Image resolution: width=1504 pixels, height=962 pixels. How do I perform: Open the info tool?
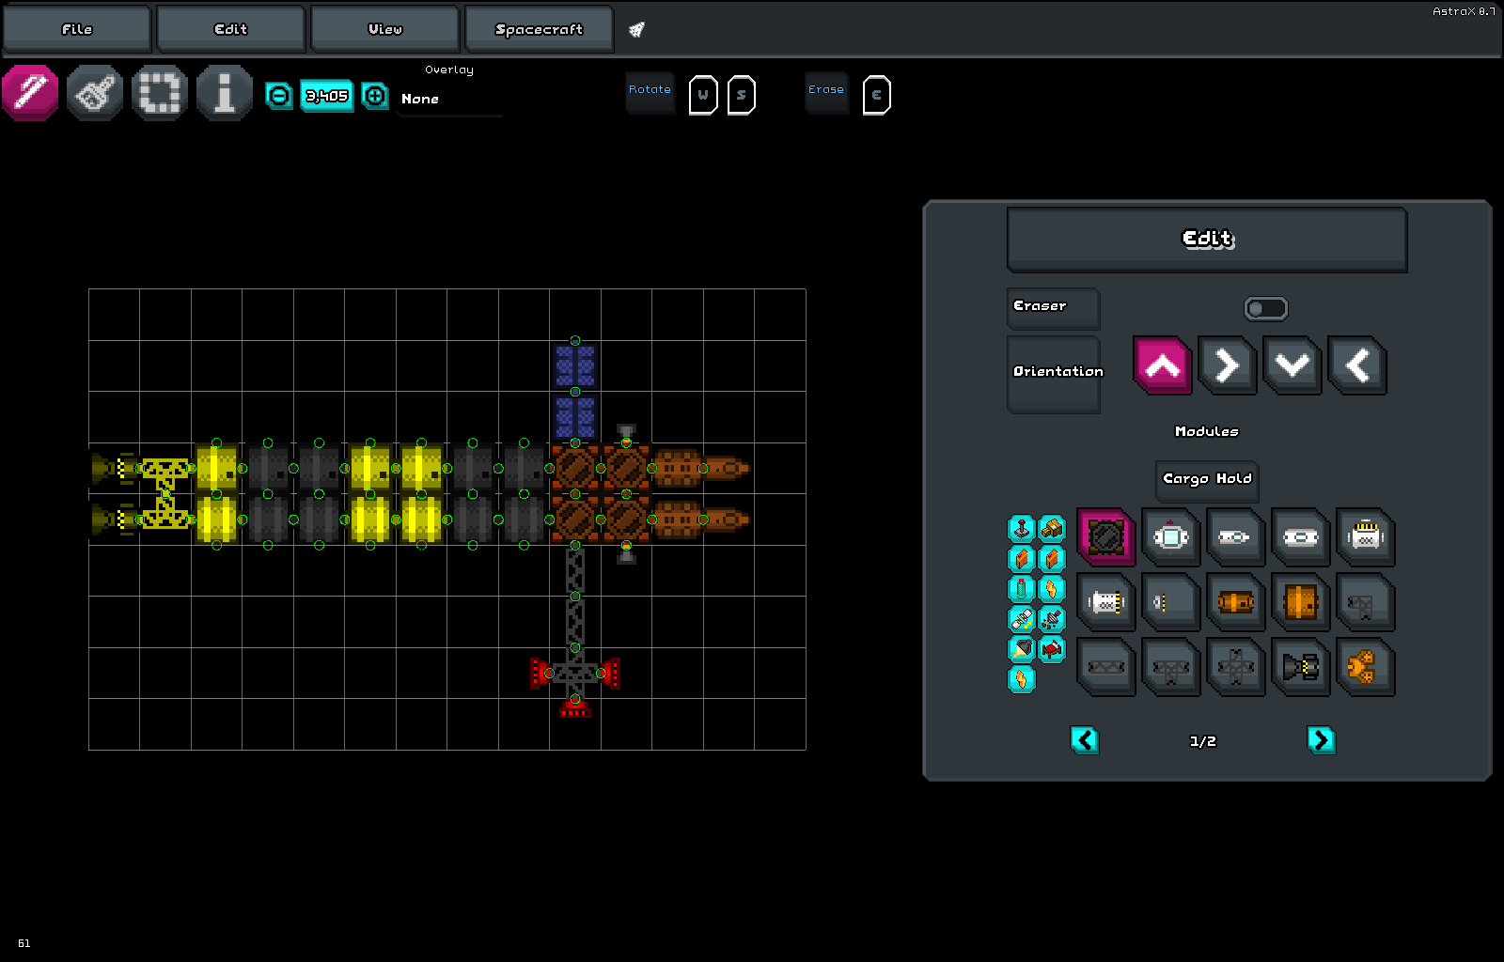225,93
